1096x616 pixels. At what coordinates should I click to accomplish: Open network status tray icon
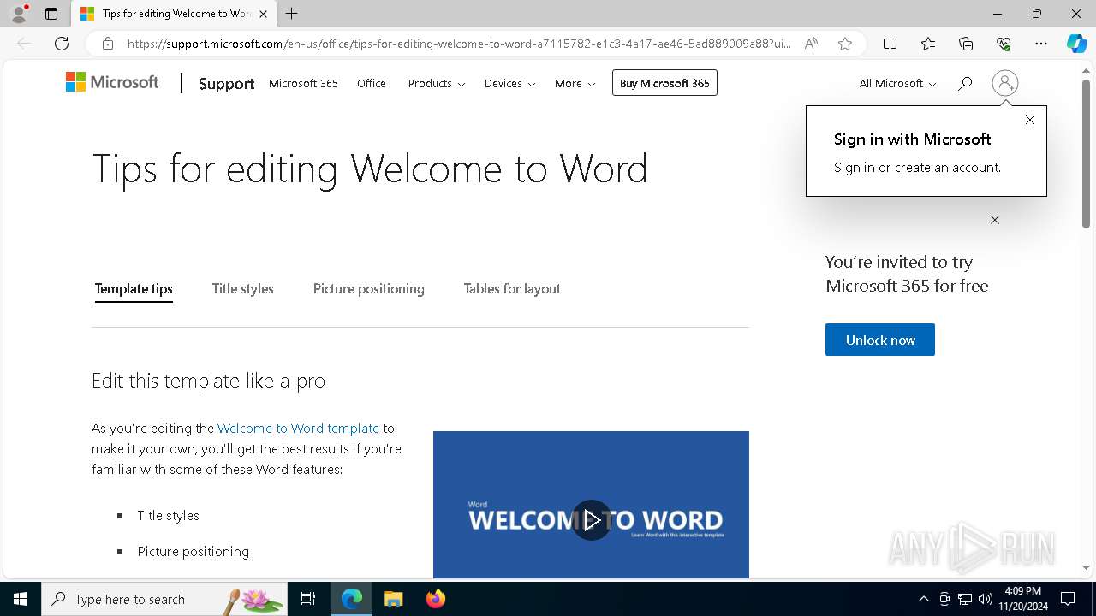(x=965, y=599)
